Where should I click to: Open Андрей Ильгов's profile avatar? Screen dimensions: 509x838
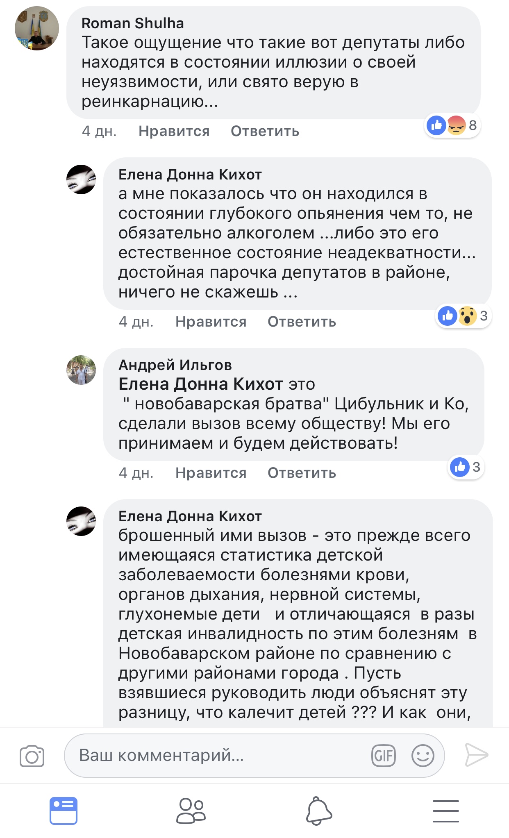(81, 370)
